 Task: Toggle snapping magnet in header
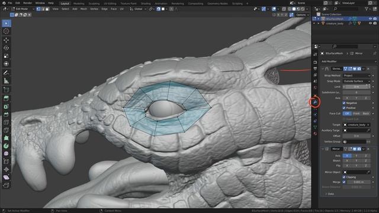point(159,9)
